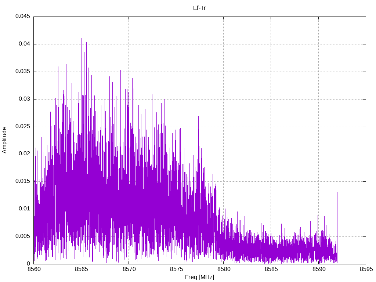Click the 0 y-axis tick label
This screenshot has width=376, height=282.
[29, 264]
